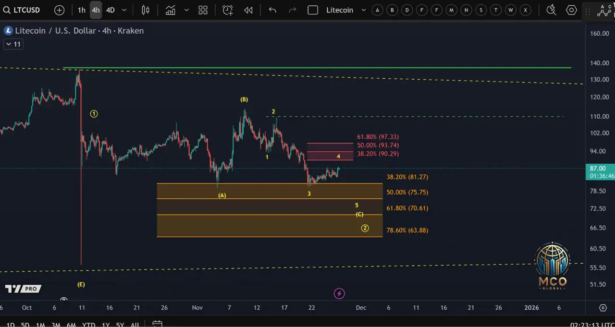Select the 4D timeframe
The width and height of the screenshot is (615, 327).
110,10
